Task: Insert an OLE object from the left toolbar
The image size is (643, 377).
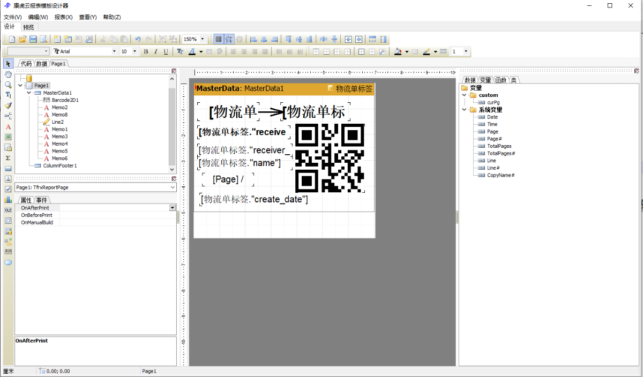Action: point(8,210)
